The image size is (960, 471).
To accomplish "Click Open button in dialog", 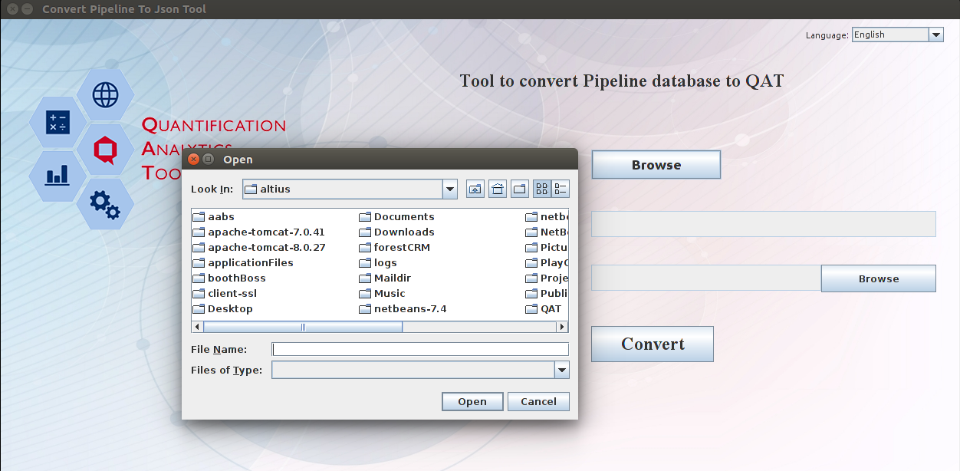I will [472, 401].
